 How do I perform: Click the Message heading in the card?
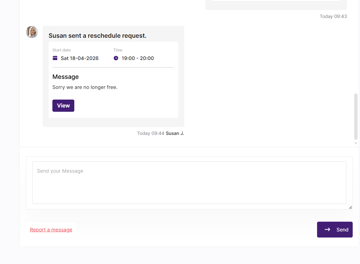(x=65, y=77)
